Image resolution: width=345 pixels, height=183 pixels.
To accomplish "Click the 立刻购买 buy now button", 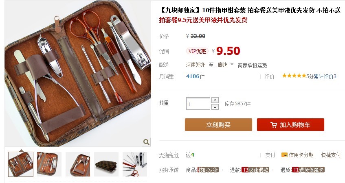I will point(218,125).
